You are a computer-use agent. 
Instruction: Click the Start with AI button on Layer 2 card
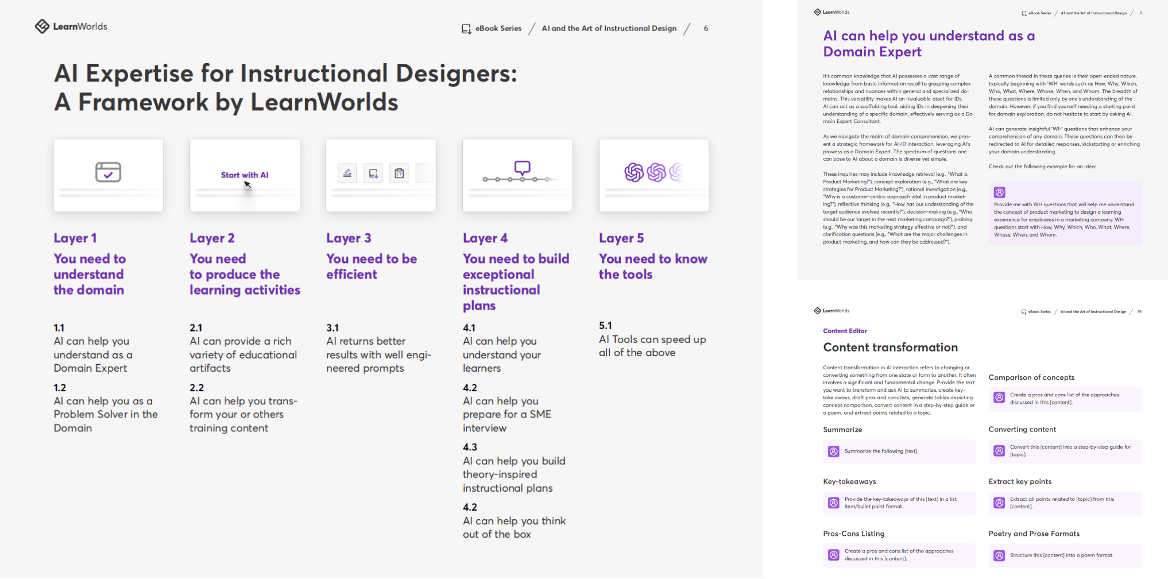coord(244,175)
